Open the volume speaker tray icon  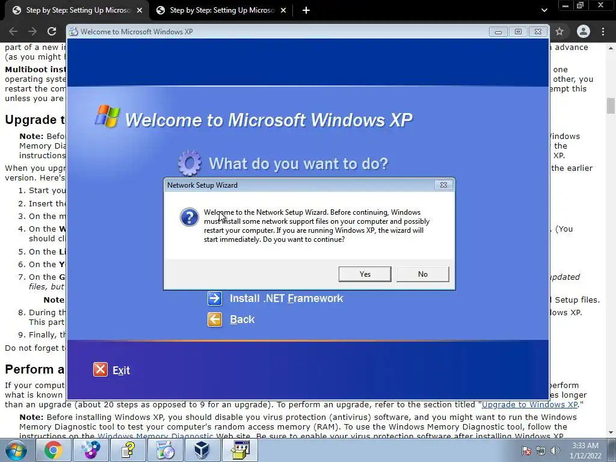(555, 451)
